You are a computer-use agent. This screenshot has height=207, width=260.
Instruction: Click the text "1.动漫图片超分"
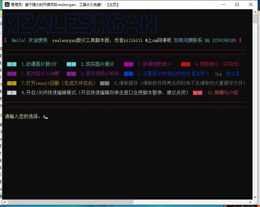click(39, 64)
